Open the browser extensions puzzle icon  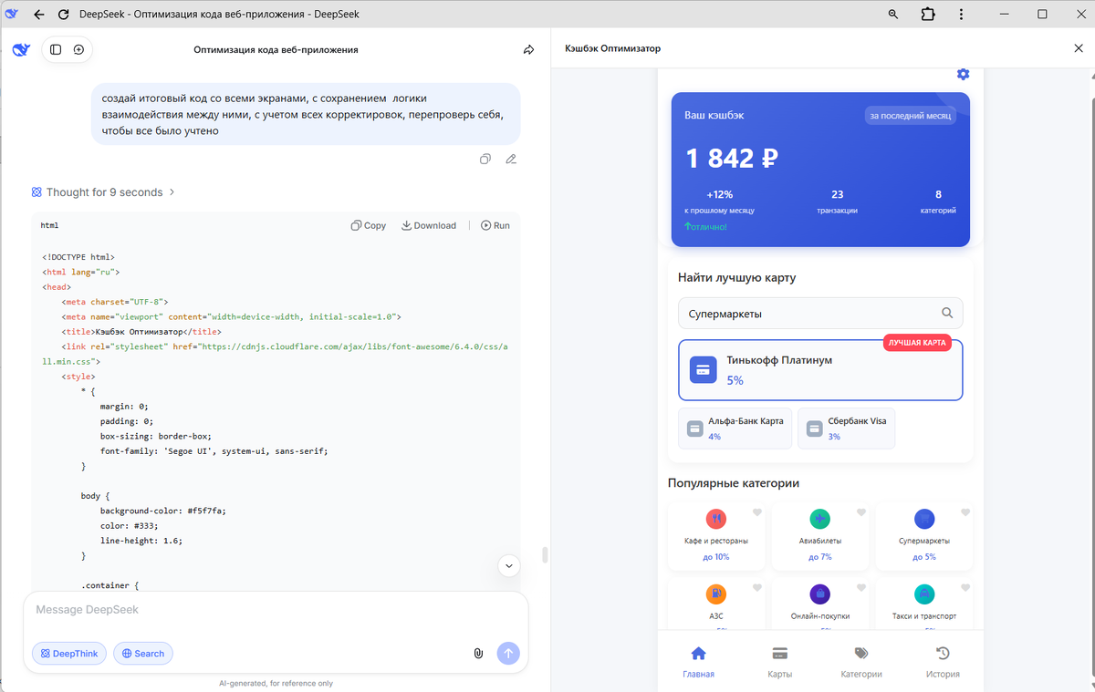(928, 15)
